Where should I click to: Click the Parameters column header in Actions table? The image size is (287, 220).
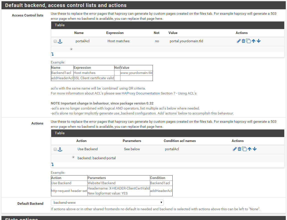[132, 141]
